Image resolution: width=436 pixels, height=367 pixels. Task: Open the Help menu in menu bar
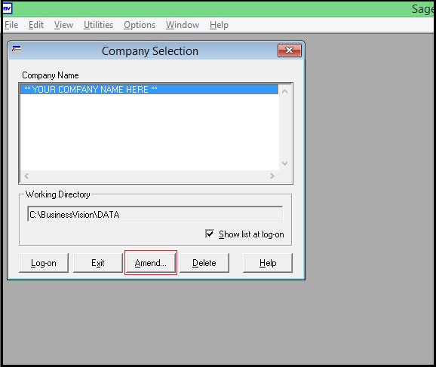[x=219, y=25]
